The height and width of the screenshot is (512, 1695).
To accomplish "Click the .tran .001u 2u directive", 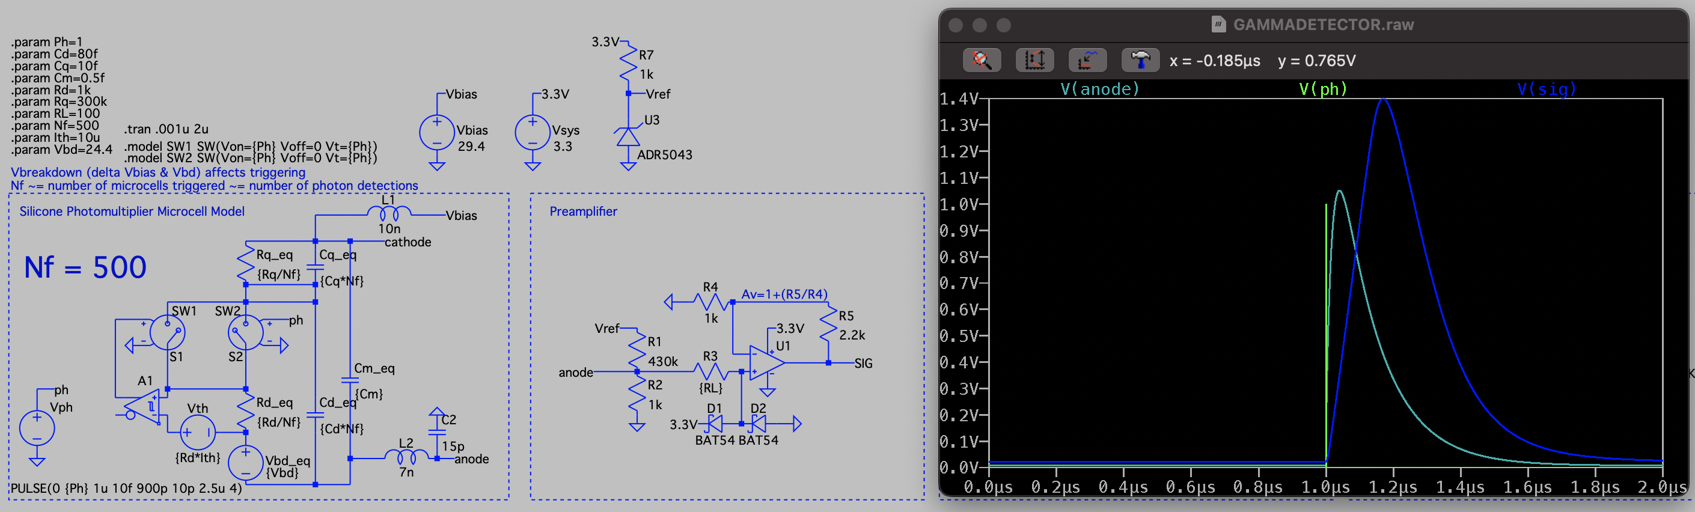I will 166,129.
